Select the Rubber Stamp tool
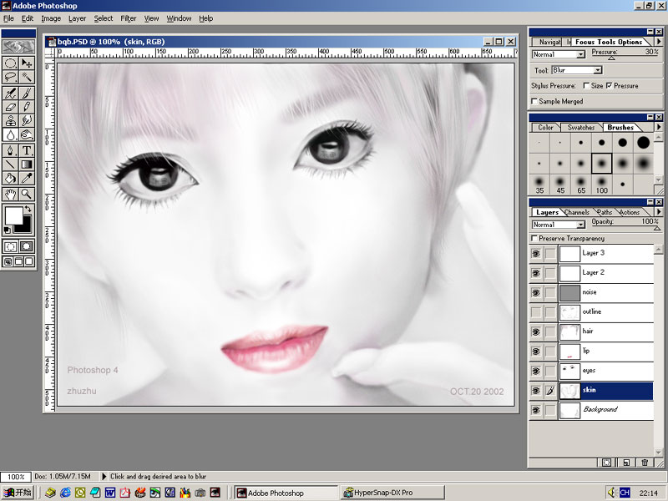The height and width of the screenshot is (501, 668). coord(11,120)
